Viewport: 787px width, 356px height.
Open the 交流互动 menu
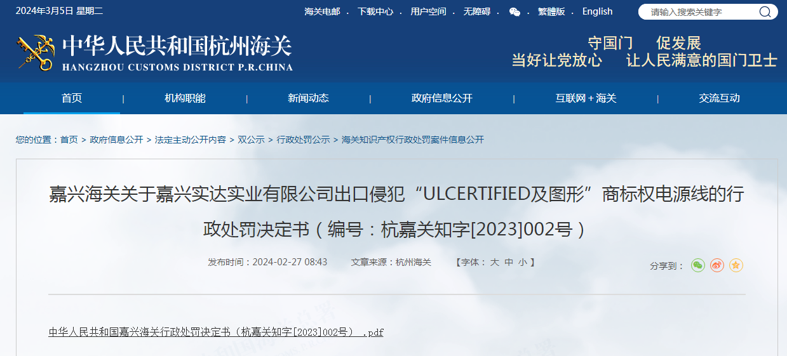point(719,98)
